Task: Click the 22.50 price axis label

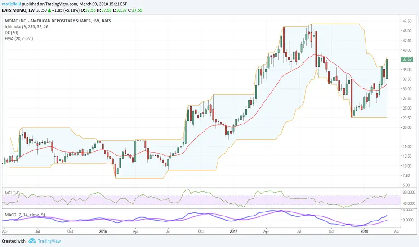Action: pos(407,118)
